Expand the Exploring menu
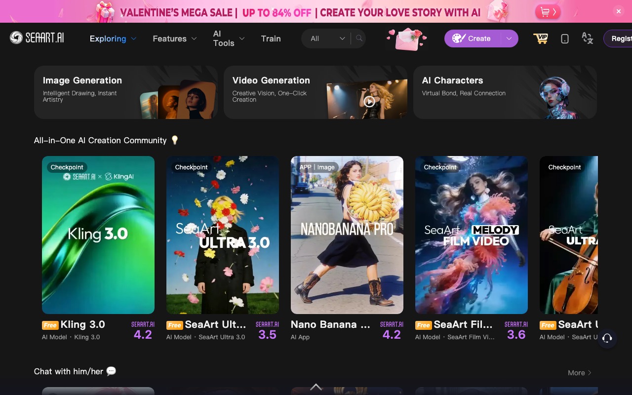The width and height of the screenshot is (632, 395). coord(113,39)
